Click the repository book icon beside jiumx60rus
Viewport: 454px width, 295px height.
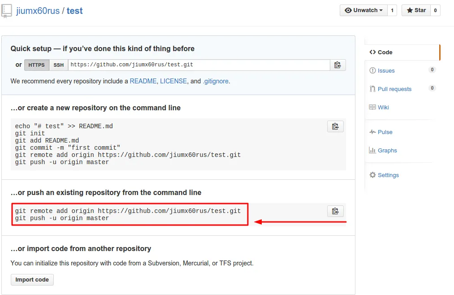[x=6, y=10]
